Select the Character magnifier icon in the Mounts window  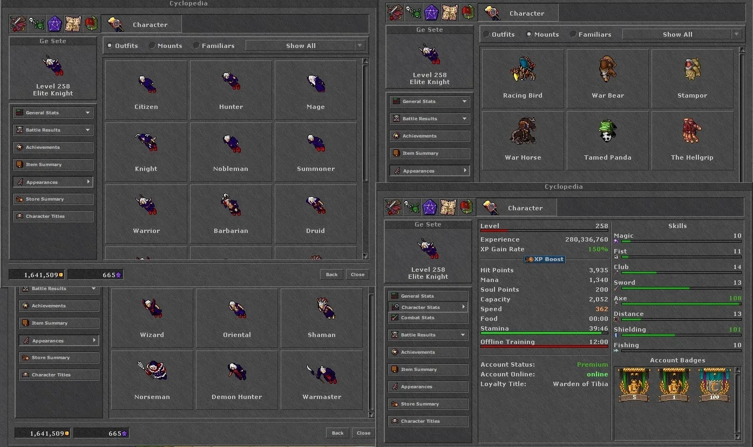[491, 12]
